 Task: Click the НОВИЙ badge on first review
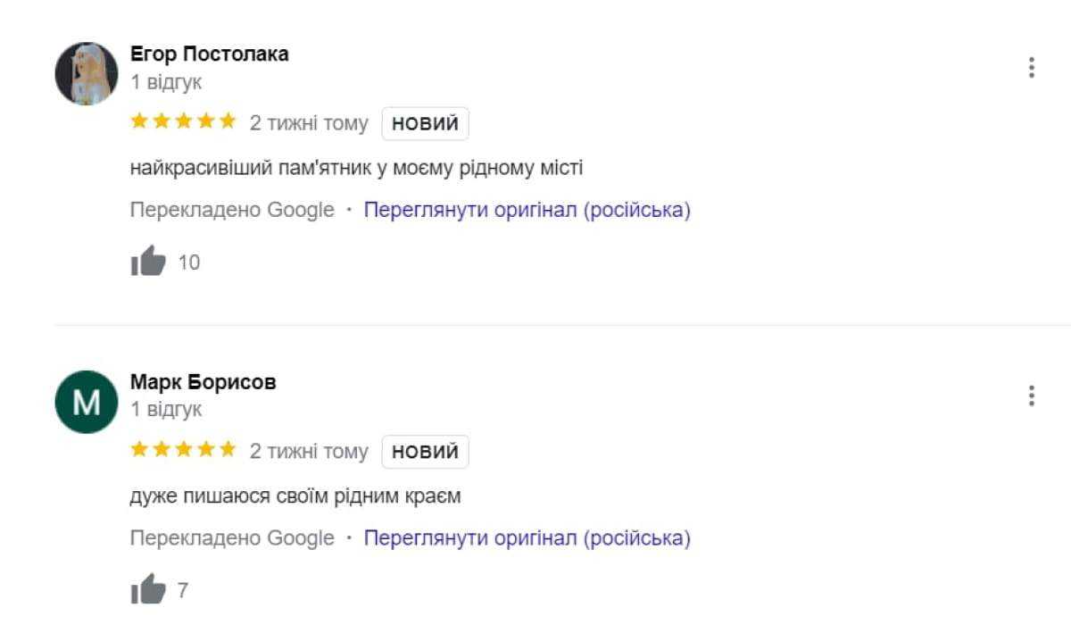coord(425,123)
